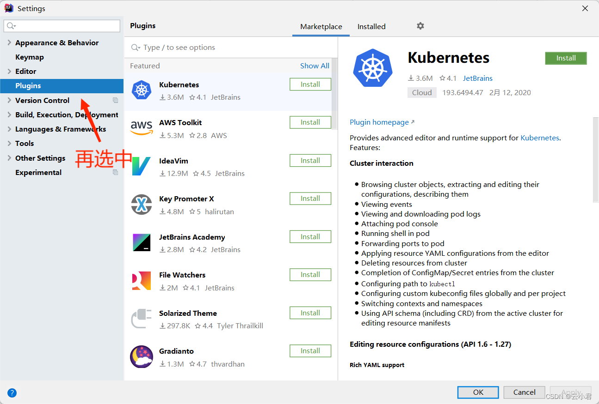The height and width of the screenshot is (404, 599).
Task: Click the Cancel button
Action: click(x=525, y=392)
